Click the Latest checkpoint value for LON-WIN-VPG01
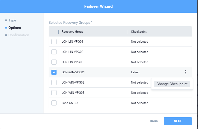Viewport: 198px width, 129px height. coord(135,72)
